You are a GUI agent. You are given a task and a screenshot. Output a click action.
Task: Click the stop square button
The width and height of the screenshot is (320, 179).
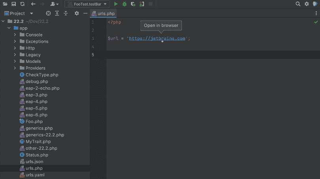tap(151, 4)
